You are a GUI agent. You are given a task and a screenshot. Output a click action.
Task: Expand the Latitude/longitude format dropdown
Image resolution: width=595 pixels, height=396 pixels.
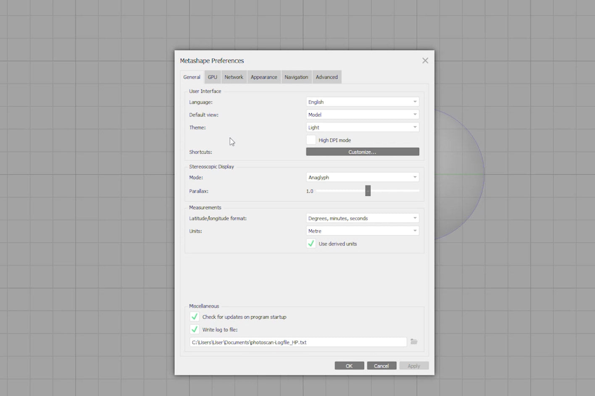point(363,218)
